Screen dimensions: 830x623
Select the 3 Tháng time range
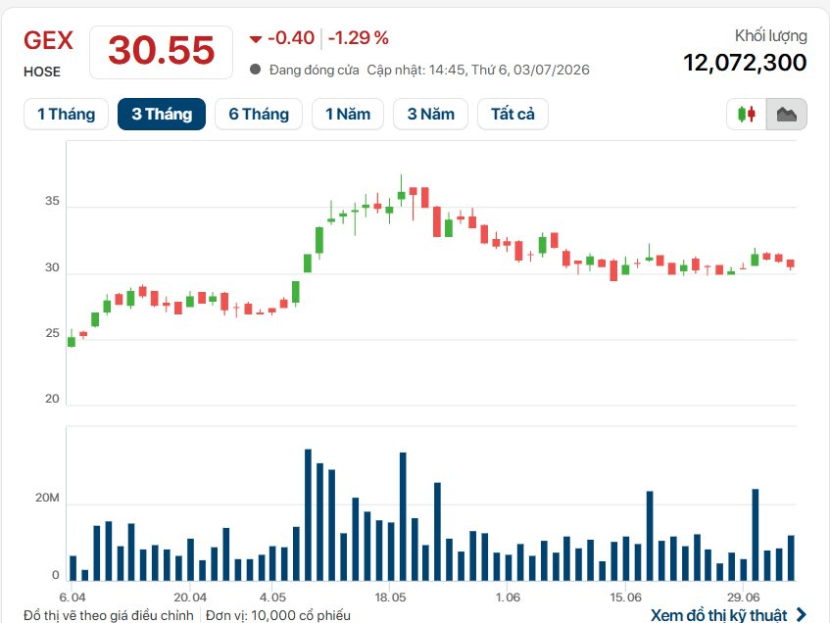pyautogui.click(x=162, y=114)
